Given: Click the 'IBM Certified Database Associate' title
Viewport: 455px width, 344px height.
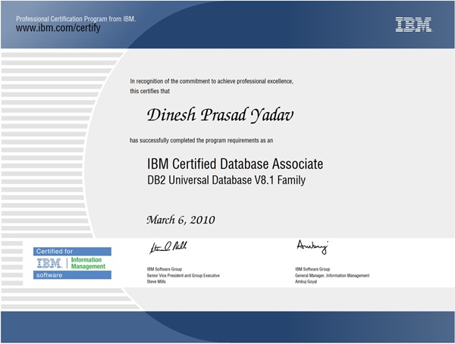Looking at the screenshot, I should point(235,164).
